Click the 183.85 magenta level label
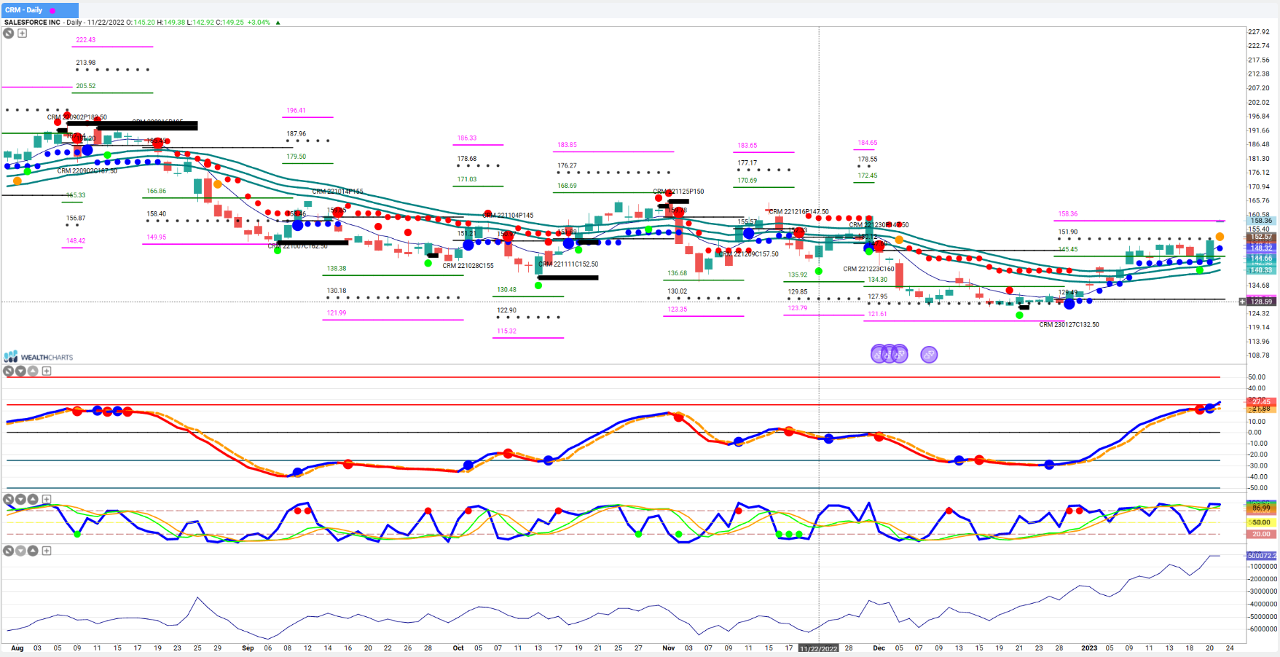 [567, 145]
